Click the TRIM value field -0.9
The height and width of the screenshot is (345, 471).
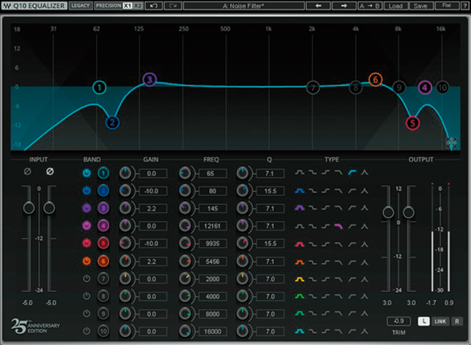(x=398, y=321)
